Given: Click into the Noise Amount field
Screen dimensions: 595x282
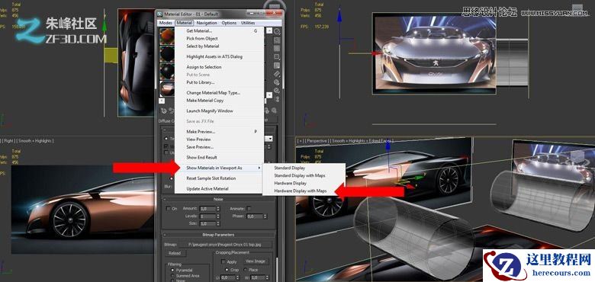Looking at the screenshot, I should click(207, 209).
